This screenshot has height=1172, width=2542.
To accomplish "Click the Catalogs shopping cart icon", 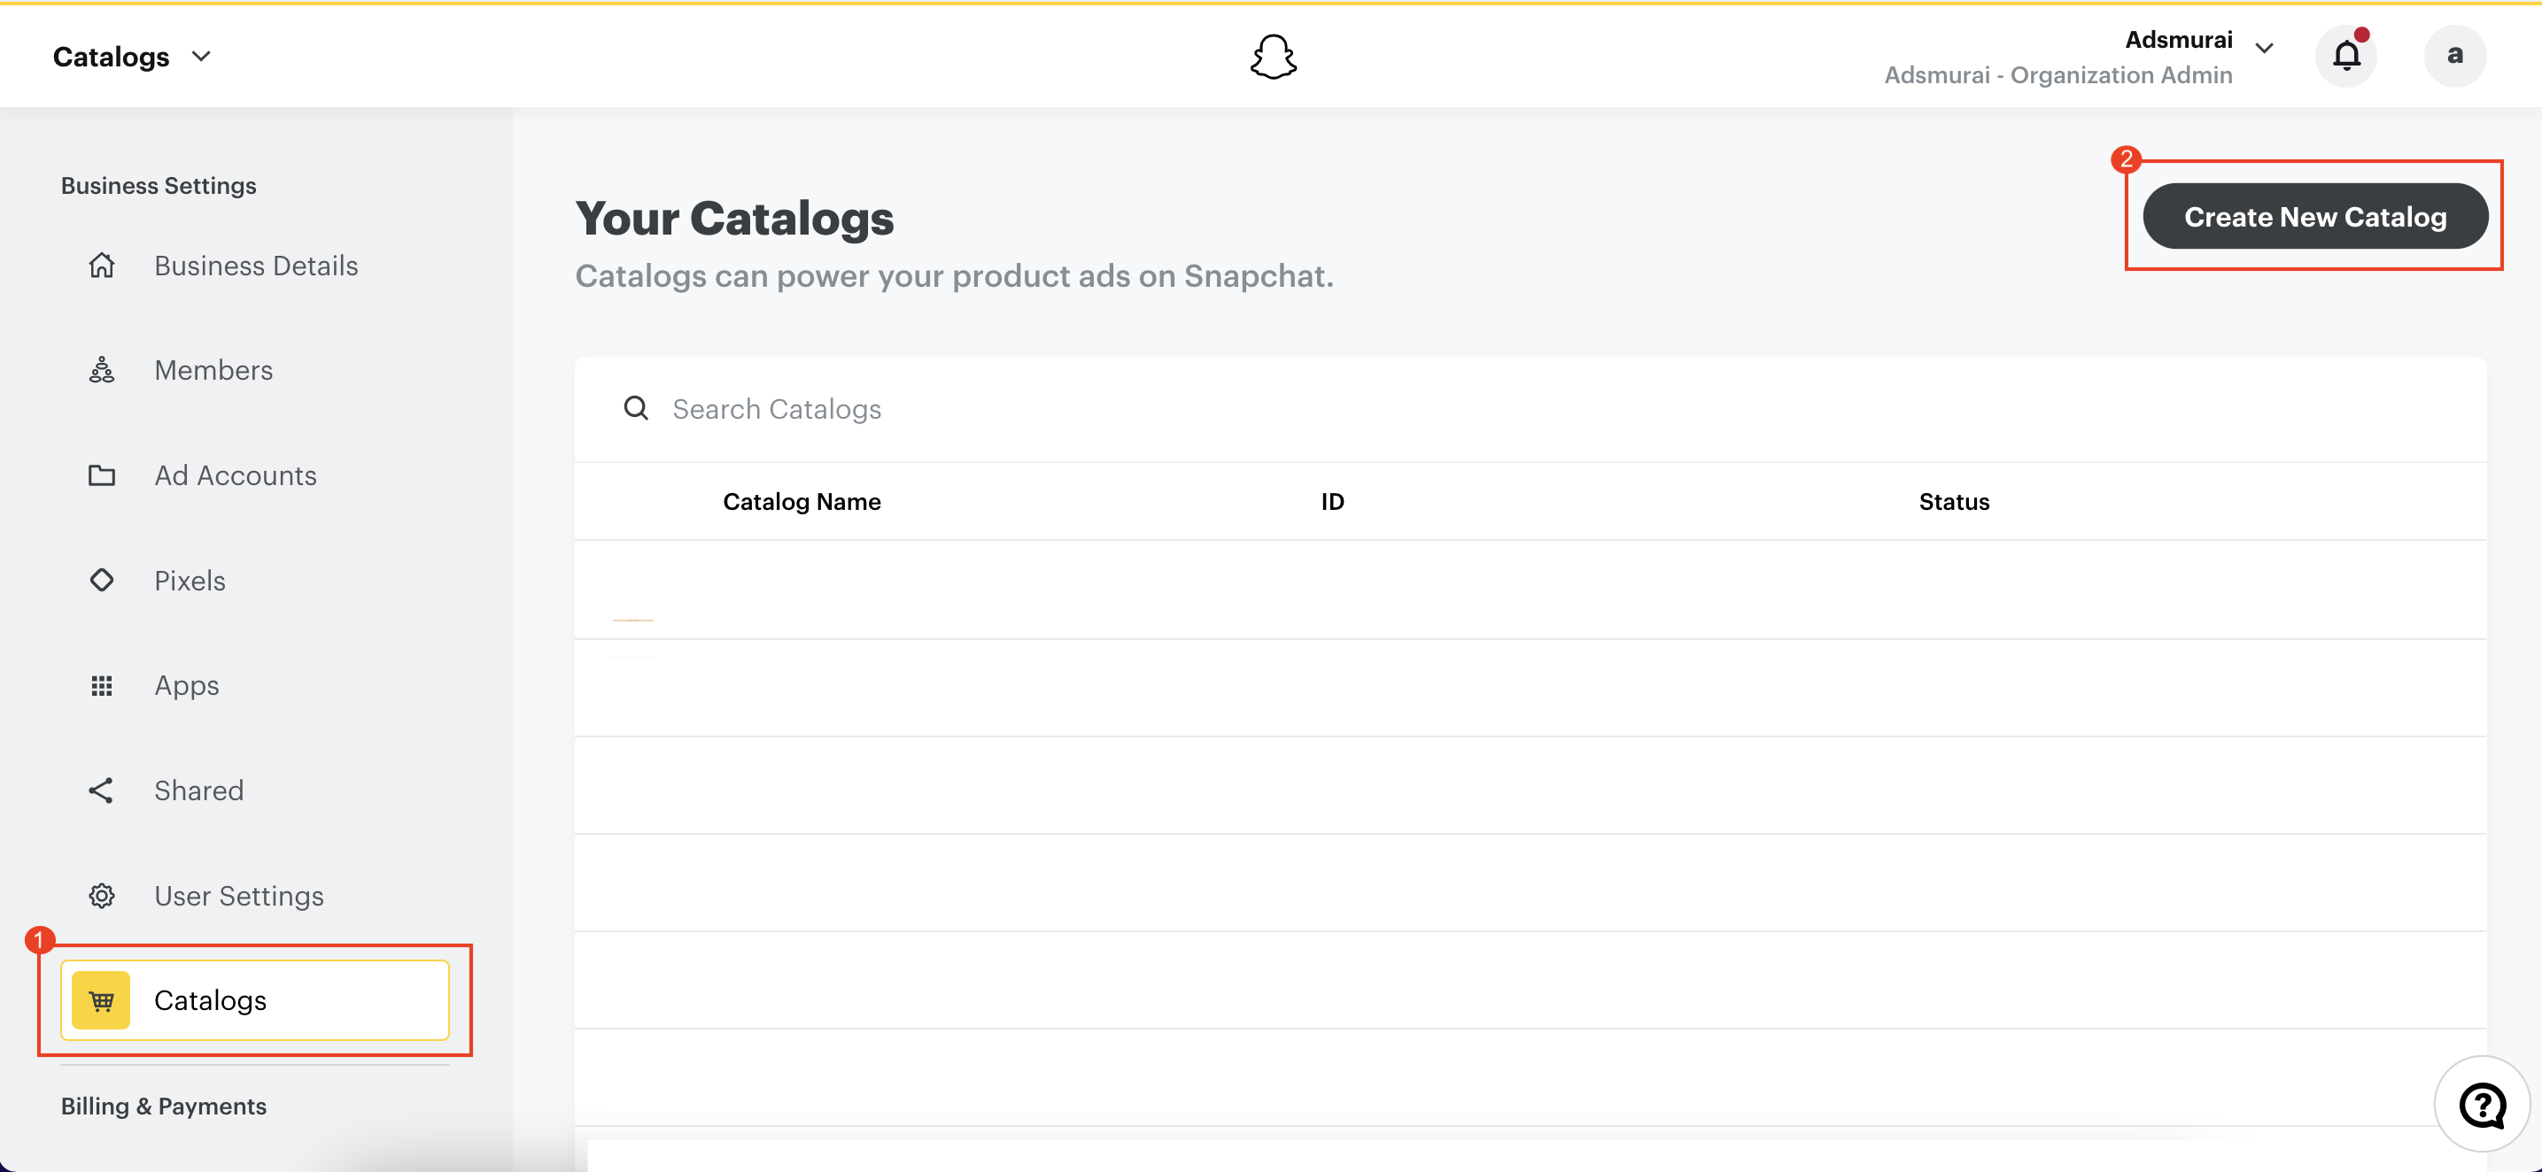I will coord(101,1000).
